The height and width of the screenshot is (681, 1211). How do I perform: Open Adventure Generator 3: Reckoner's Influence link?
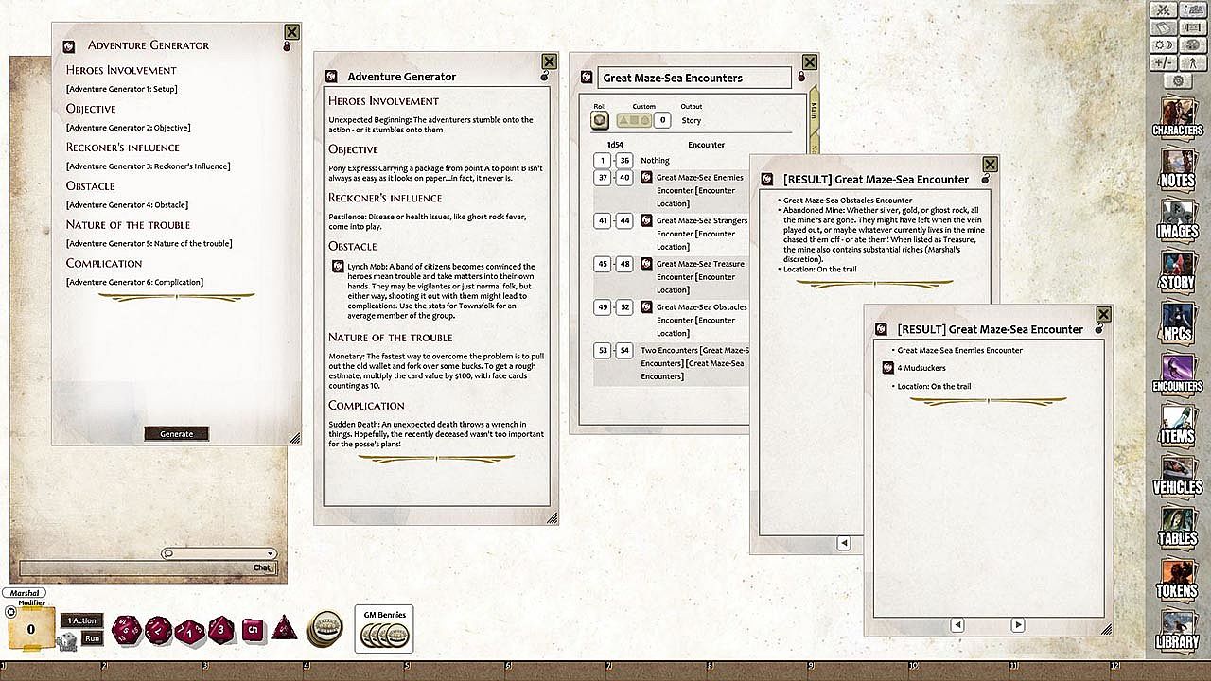pos(149,166)
